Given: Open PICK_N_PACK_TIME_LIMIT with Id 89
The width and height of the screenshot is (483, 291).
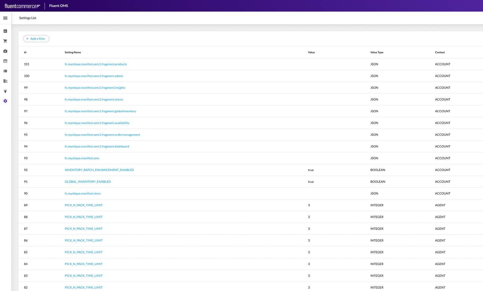Looking at the screenshot, I should pos(84,205).
